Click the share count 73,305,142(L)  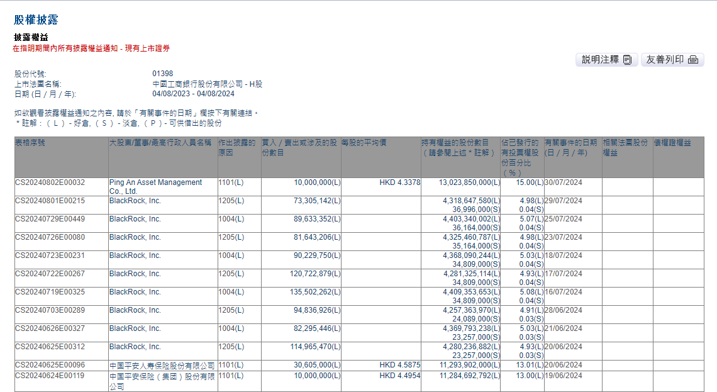click(x=317, y=201)
